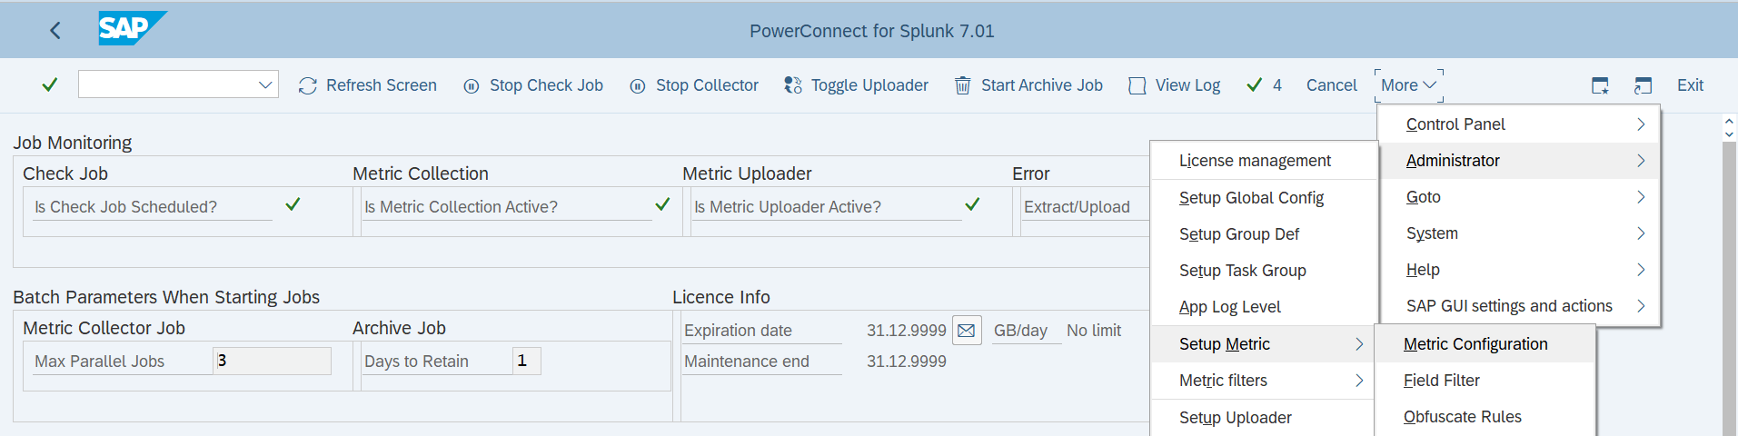
Task: Open the command field dropdown
Action: (265, 85)
